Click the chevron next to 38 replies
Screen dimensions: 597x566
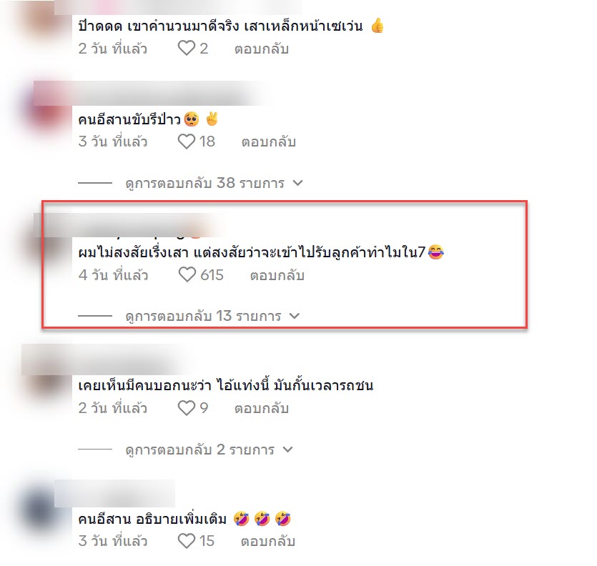[x=297, y=183]
